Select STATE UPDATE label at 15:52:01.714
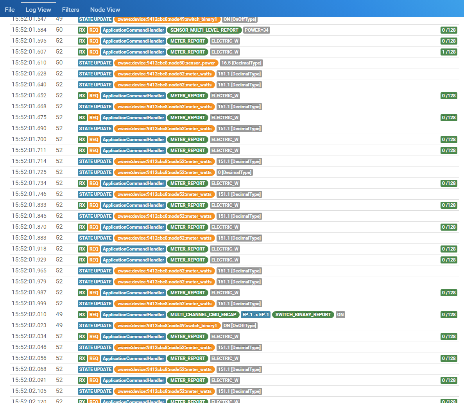464x403 pixels. pyautogui.click(x=95, y=161)
